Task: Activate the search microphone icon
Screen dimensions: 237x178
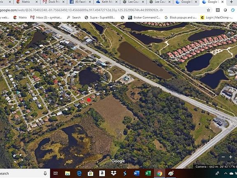Action: (45, 173)
